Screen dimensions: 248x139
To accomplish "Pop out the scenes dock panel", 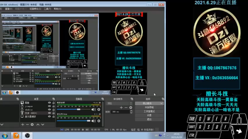I will click(x=17, y=99).
